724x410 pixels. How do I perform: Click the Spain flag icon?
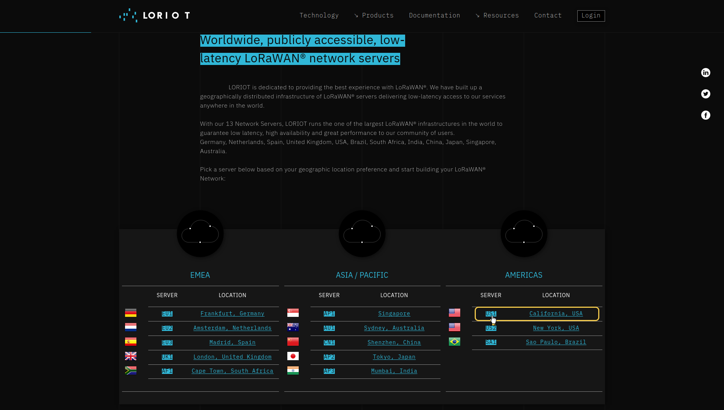click(x=131, y=342)
